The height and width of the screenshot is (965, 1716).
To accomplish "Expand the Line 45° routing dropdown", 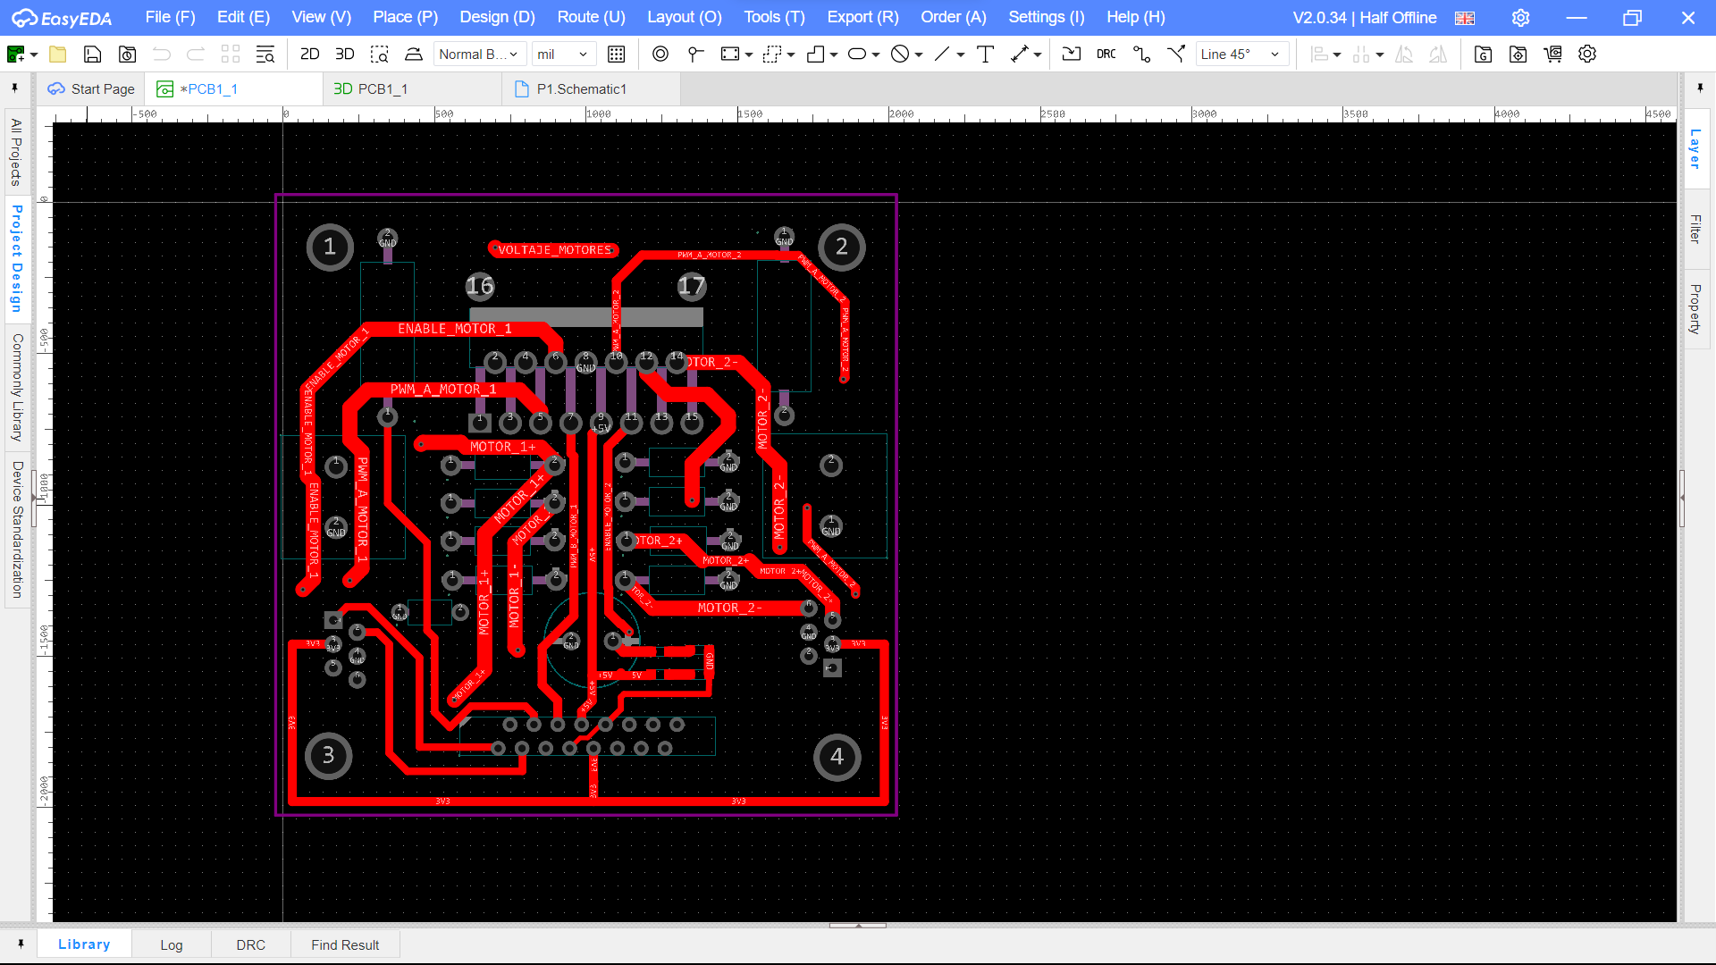I will point(1241,55).
